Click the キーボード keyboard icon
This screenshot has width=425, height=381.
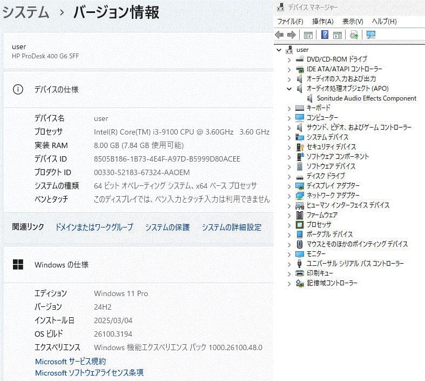click(x=300, y=108)
